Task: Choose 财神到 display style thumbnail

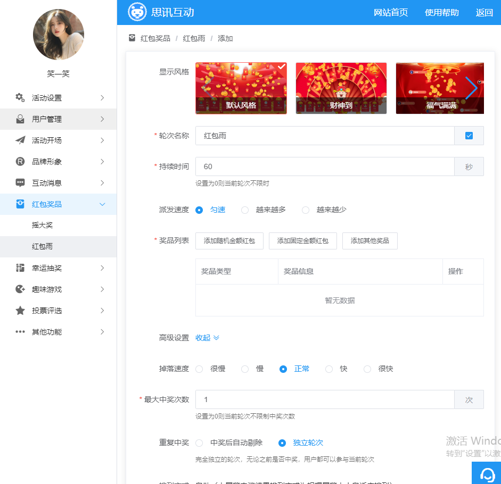Action: [x=341, y=88]
